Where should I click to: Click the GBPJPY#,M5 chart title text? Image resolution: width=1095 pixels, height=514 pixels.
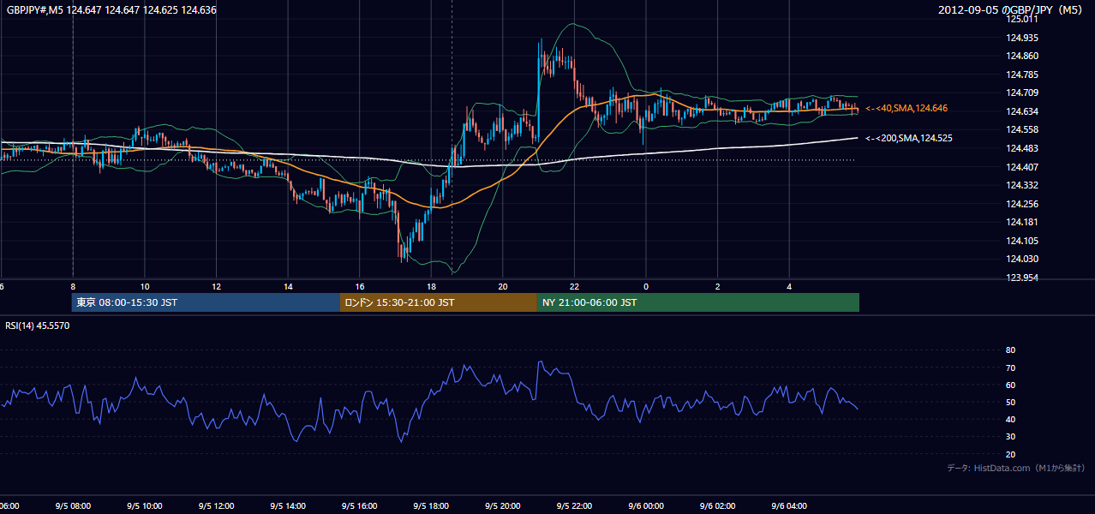111,10
